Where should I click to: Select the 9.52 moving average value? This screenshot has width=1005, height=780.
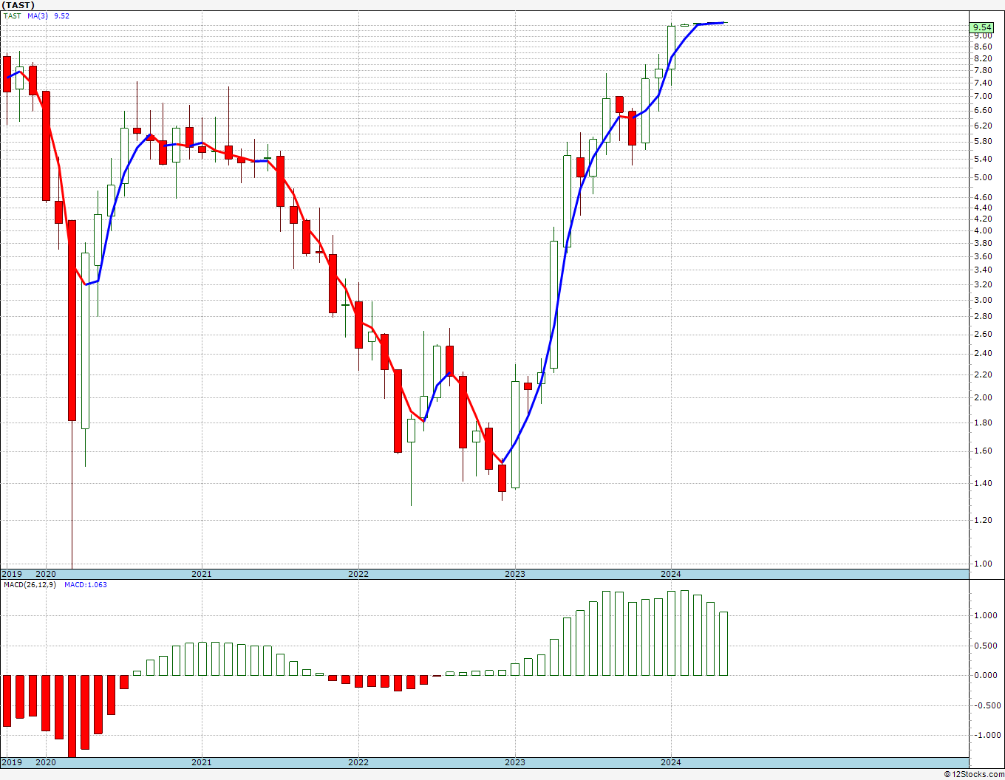pos(62,16)
